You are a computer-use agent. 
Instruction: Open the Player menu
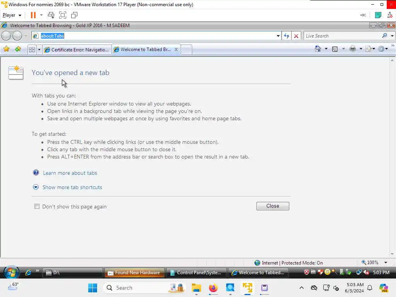(12, 15)
